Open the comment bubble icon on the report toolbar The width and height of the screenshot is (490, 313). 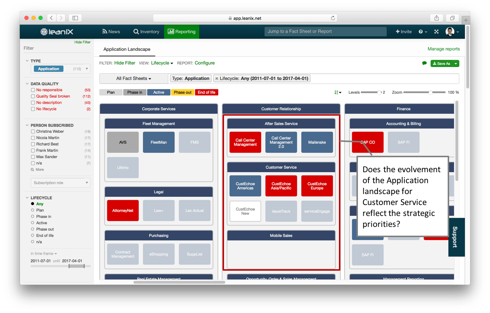pyautogui.click(x=424, y=63)
